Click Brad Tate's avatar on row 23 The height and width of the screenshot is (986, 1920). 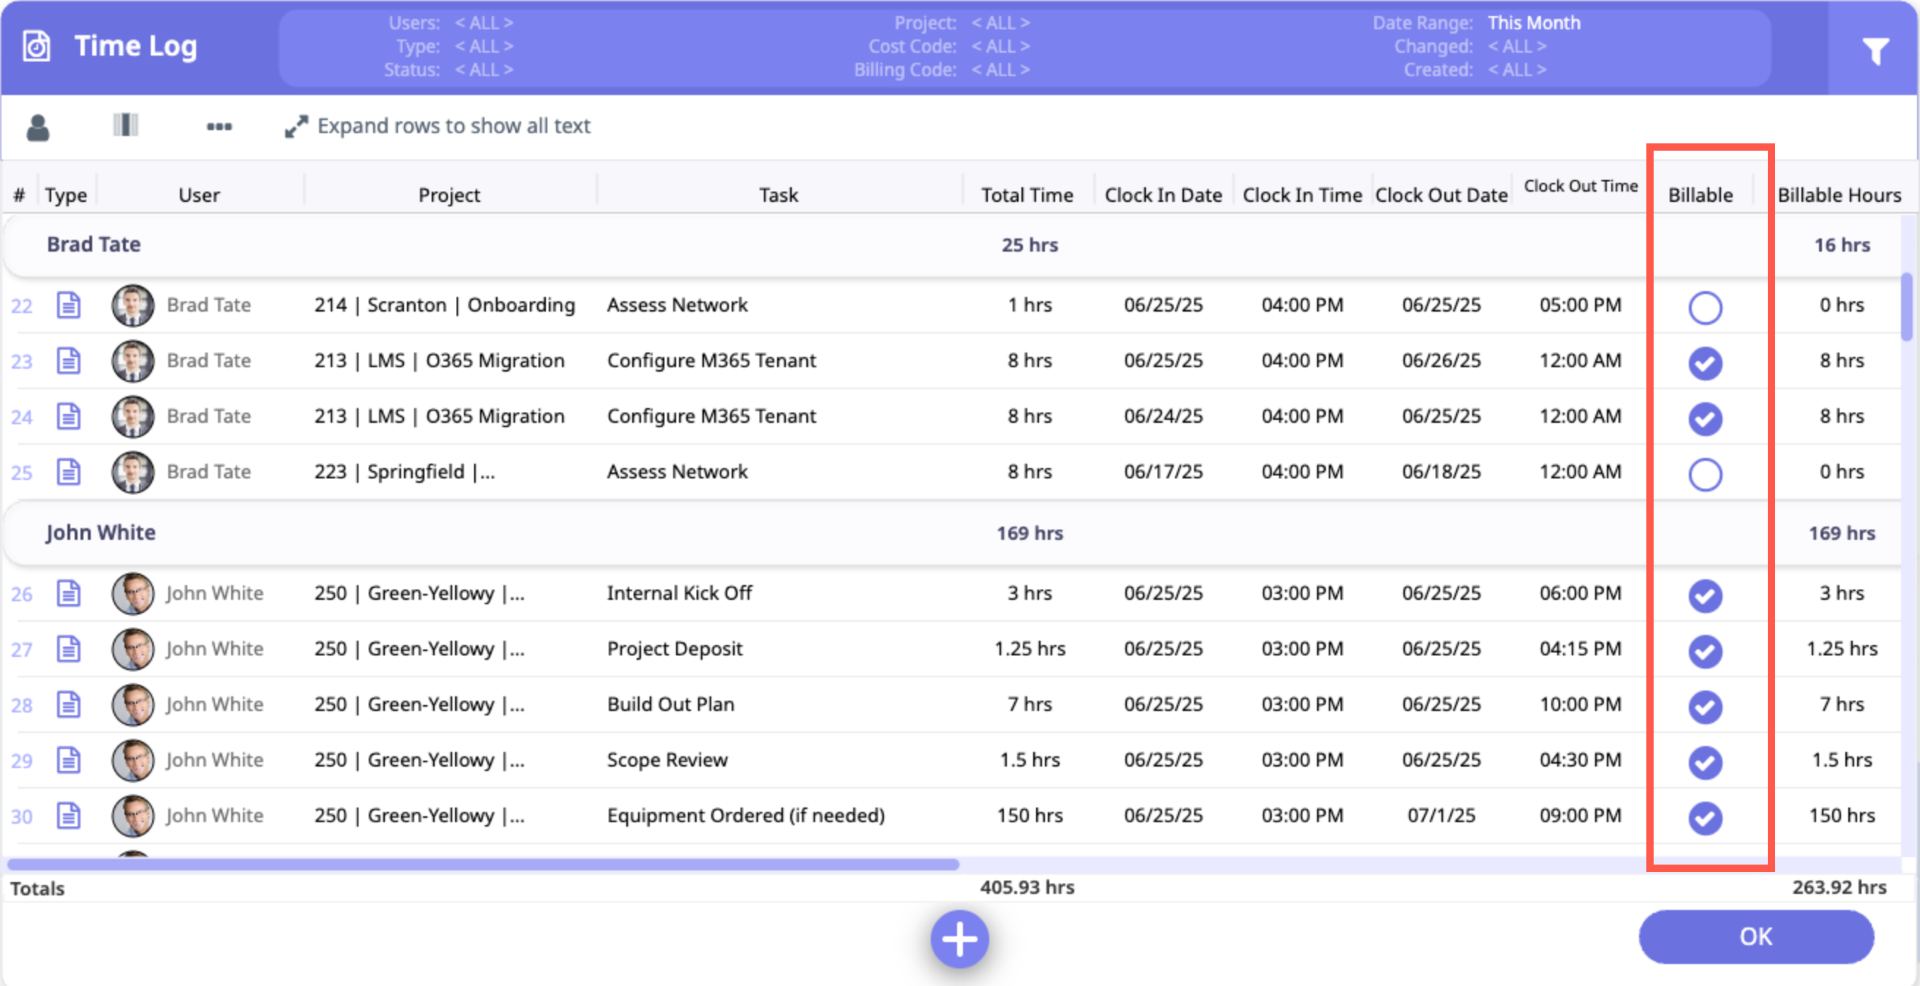coord(132,361)
